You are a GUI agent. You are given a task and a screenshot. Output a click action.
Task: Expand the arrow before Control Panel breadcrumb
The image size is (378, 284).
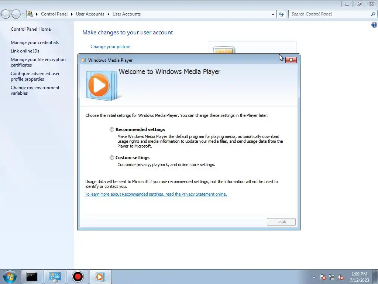pyautogui.click(x=37, y=14)
